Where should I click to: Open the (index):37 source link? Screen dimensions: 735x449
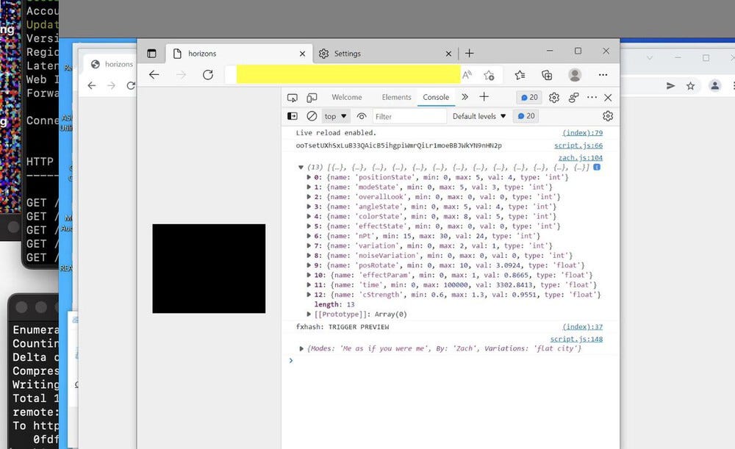click(583, 327)
